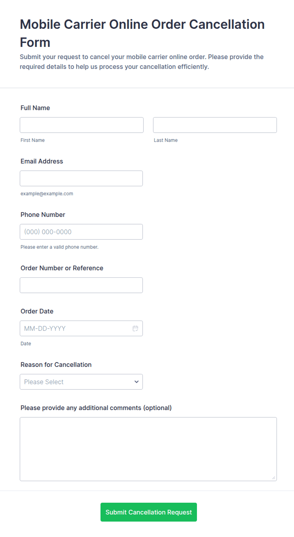Click the additional comments (optional) label

click(96, 408)
